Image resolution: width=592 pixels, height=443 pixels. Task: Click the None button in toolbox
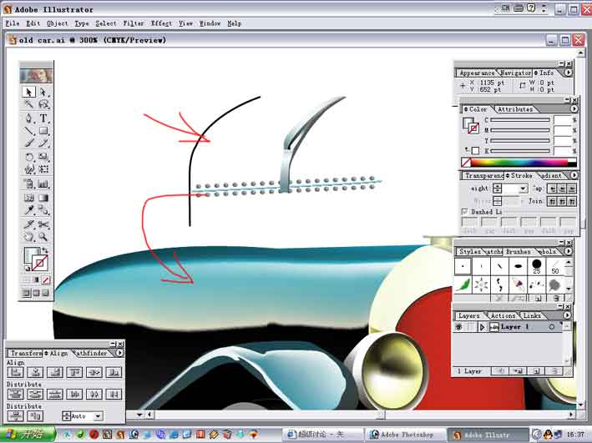[46, 280]
